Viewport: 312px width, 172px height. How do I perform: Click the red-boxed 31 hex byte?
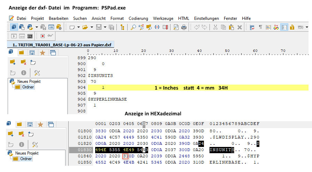pyautogui.click(x=125, y=156)
